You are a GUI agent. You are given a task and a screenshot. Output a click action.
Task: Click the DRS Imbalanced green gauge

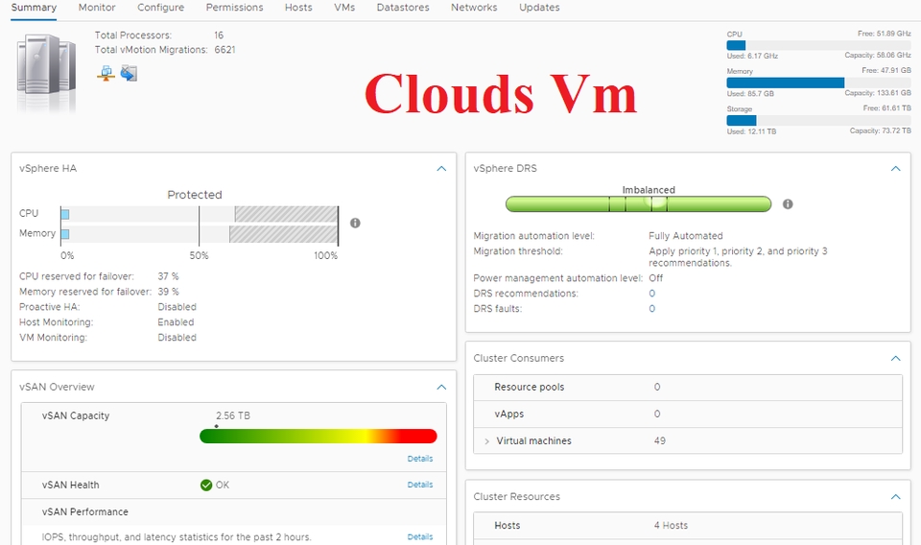[x=639, y=203]
